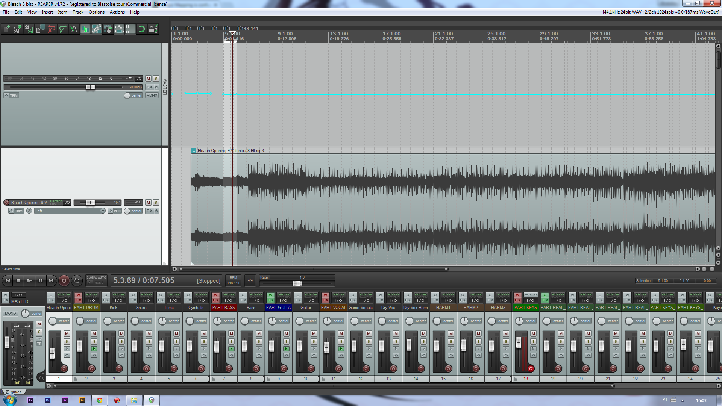Open the Left input dropdown

coord(70,211)
